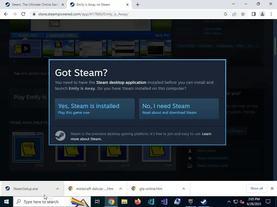Image resolution: width=277 pixels, height=207 pixels.
Task: Open File Explorer from taskbar
Action: click(124, 202)
